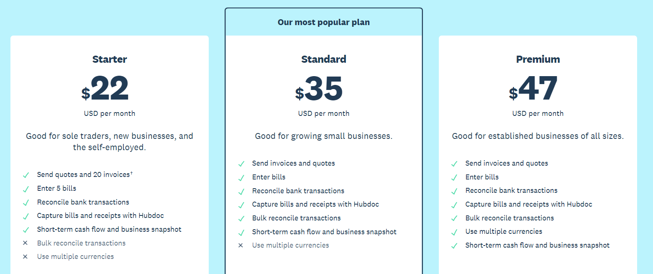Click Premium 'Short-term cash flow and business snapshot'
This screenshot has width=653, height=274.
(x=538, y=246)
